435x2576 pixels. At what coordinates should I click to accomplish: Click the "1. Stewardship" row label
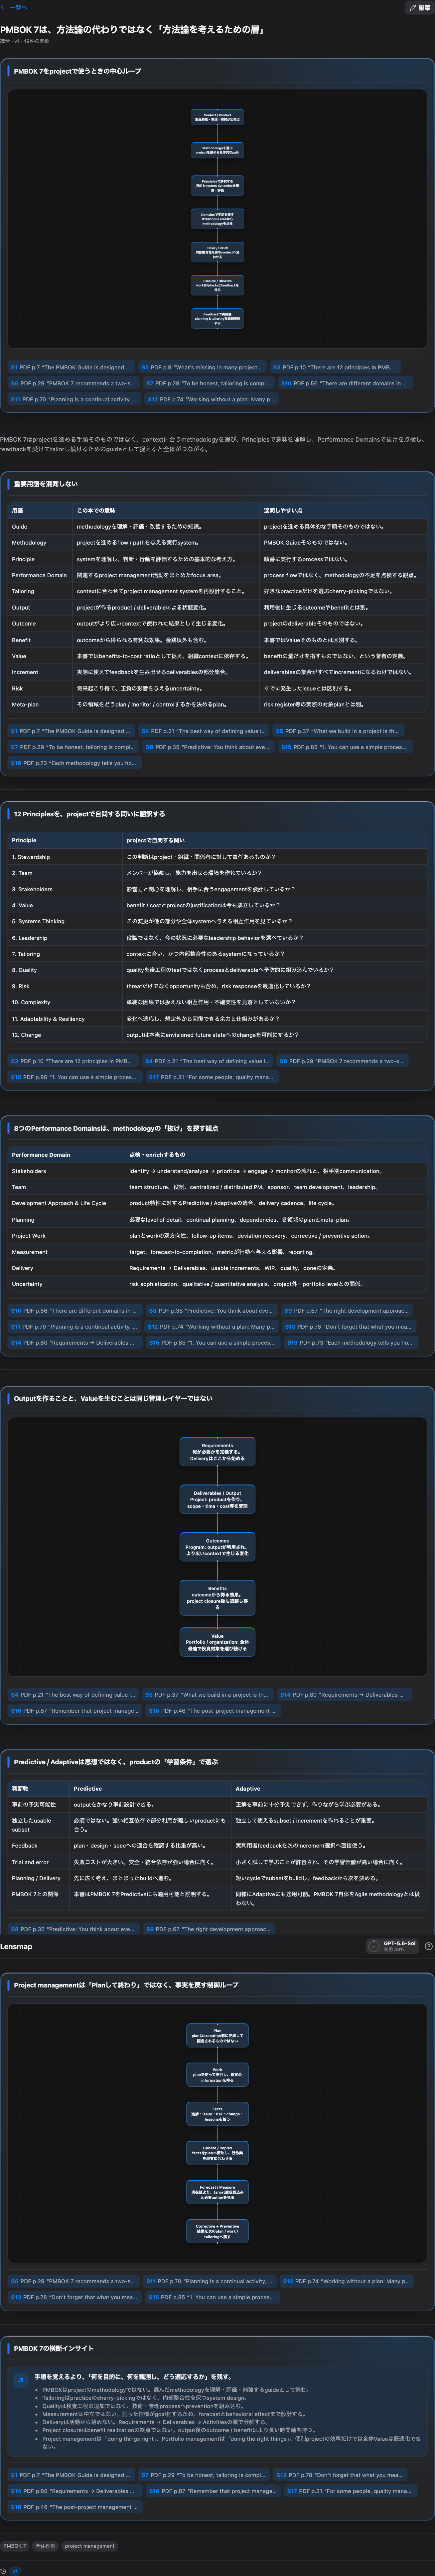click(x=31, y=857)
